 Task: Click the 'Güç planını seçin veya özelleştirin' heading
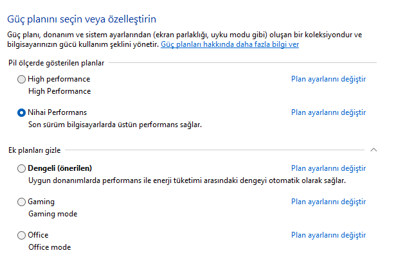coord(82,20)
